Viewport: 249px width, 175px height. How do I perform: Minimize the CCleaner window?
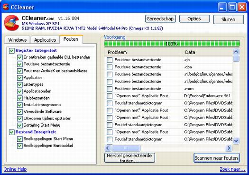(222, 7)
